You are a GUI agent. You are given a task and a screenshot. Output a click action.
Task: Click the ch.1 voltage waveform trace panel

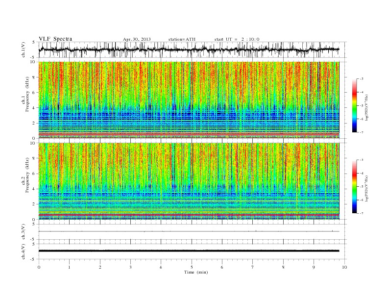(193, 50)
